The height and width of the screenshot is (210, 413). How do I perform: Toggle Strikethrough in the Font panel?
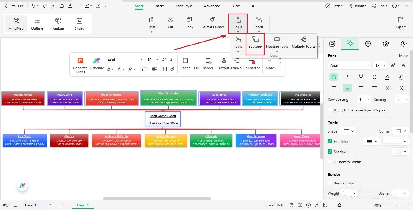pos(375,77)
